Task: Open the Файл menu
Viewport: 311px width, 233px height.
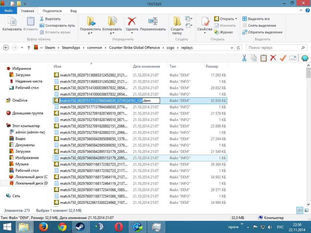Action: click(x=8, y=11)
